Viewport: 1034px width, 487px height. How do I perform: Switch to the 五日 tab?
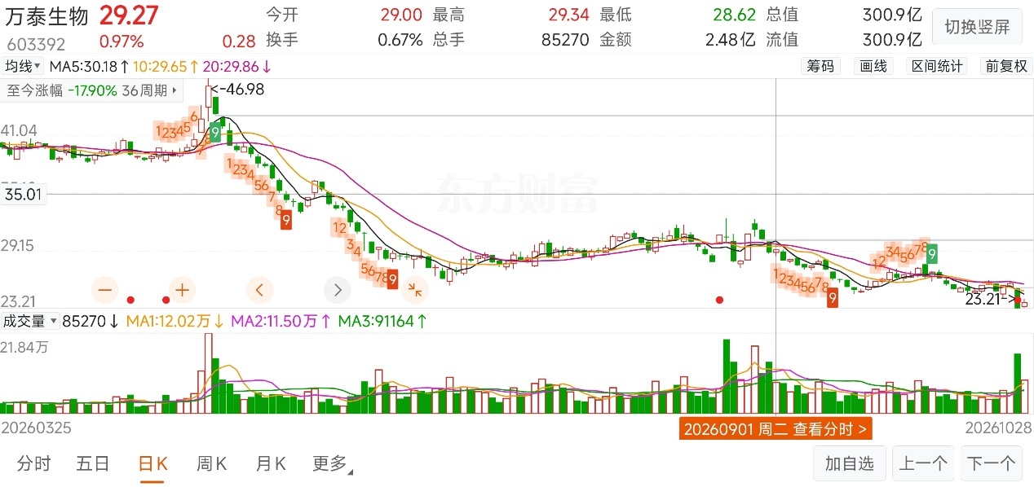pyautogui.click(x=92, y=463)
